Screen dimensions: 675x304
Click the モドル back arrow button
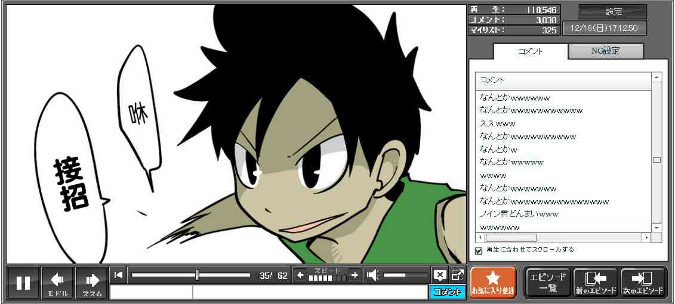click(57, 283)
